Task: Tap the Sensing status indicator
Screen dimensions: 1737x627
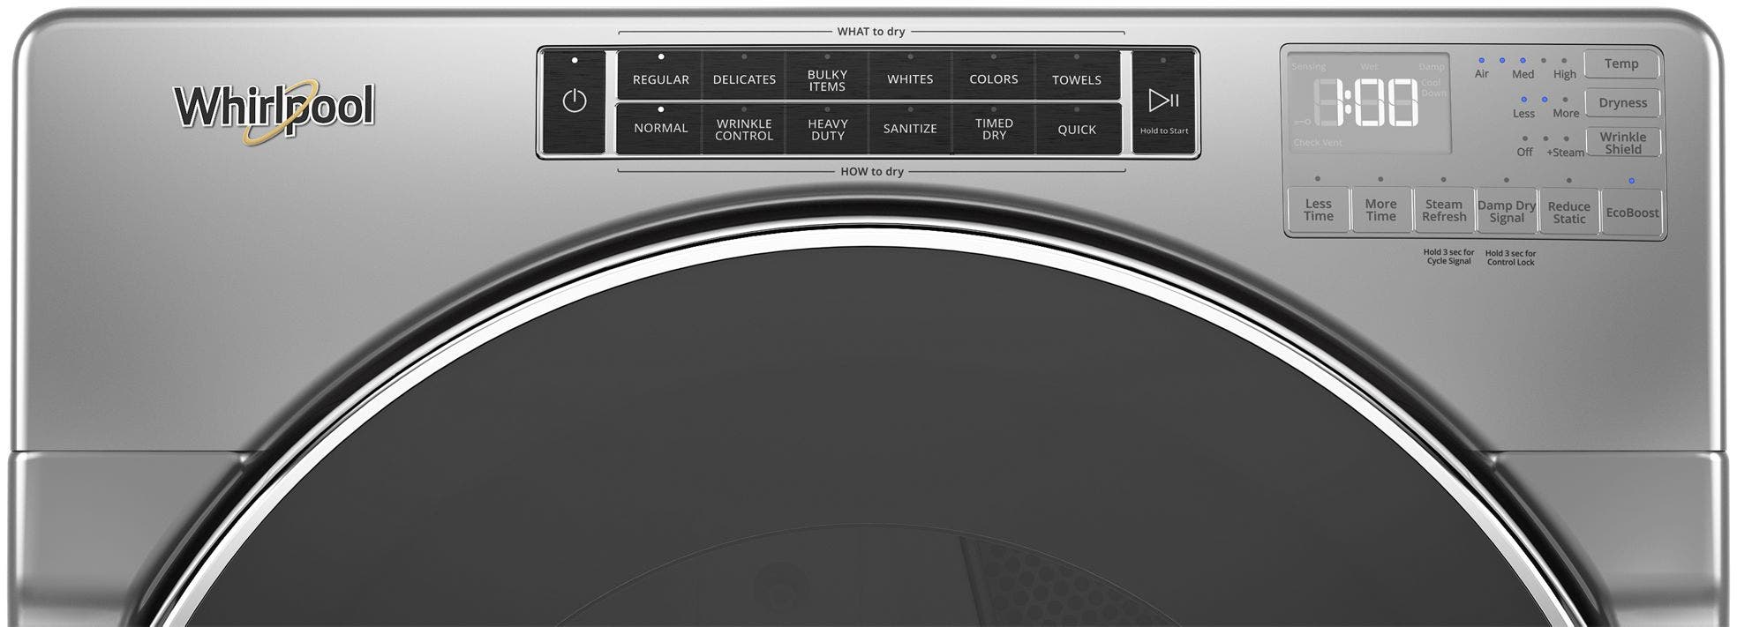Action: [1309, 67]
